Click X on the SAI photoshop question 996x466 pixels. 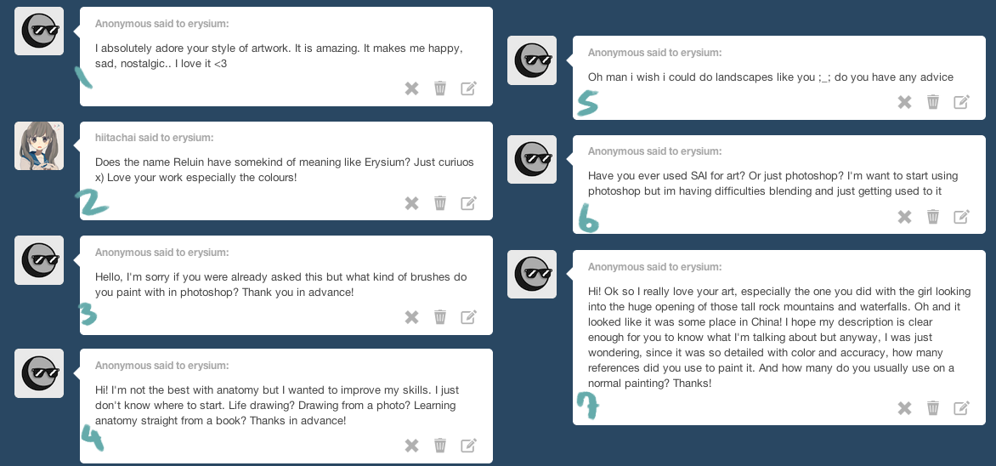point(905,217)
